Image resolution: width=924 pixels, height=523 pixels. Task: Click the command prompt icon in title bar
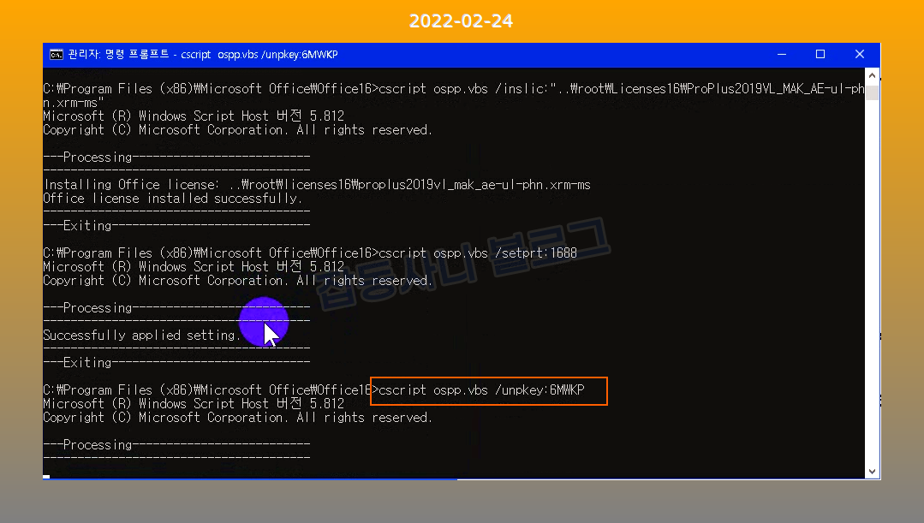(x=56, y=55)
